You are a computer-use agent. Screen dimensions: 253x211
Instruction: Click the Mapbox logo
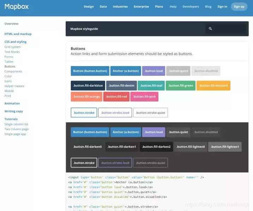[x=17, y=7]
